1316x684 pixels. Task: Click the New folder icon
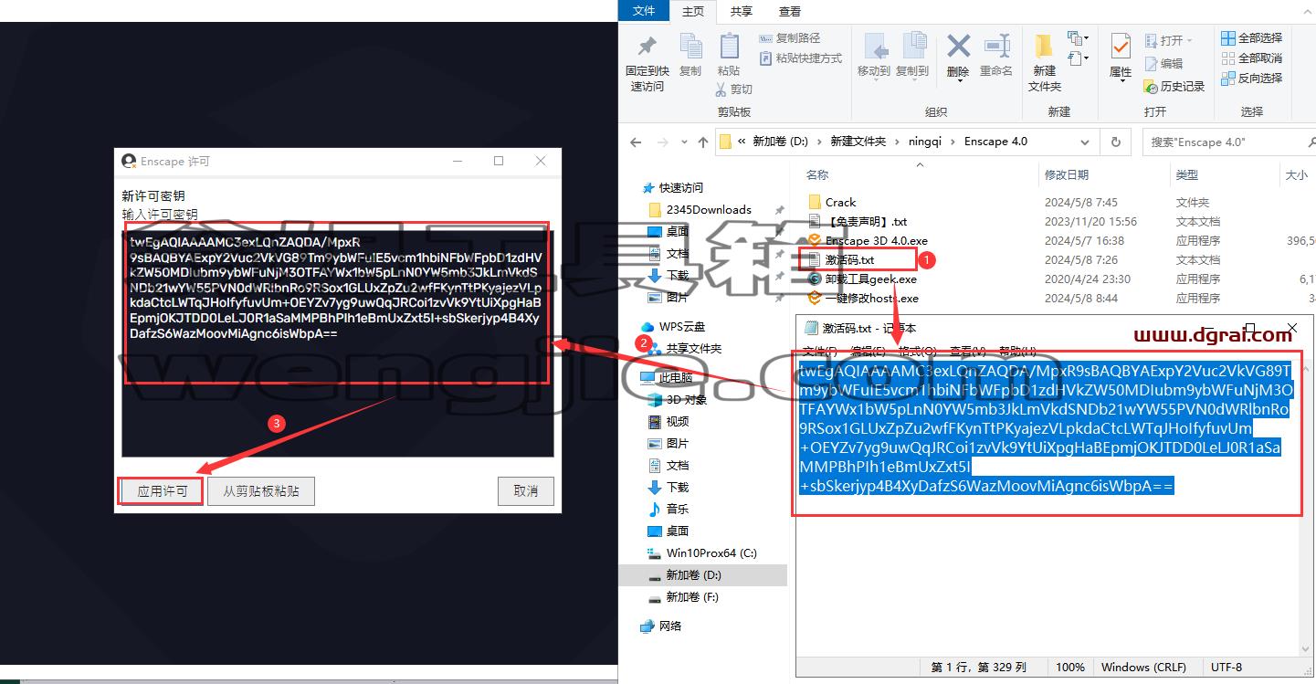1044,47
